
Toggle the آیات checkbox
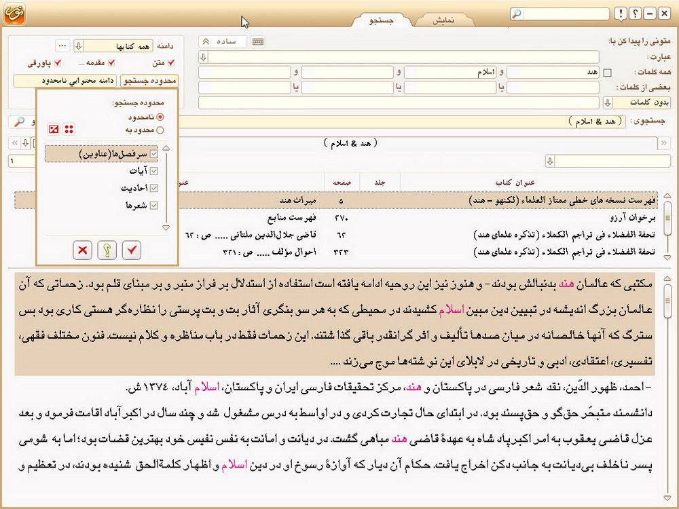(x=153, y=171)
